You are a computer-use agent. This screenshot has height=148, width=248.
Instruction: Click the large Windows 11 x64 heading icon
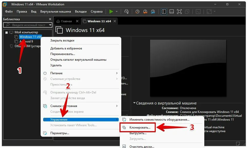tap(59, 30)
